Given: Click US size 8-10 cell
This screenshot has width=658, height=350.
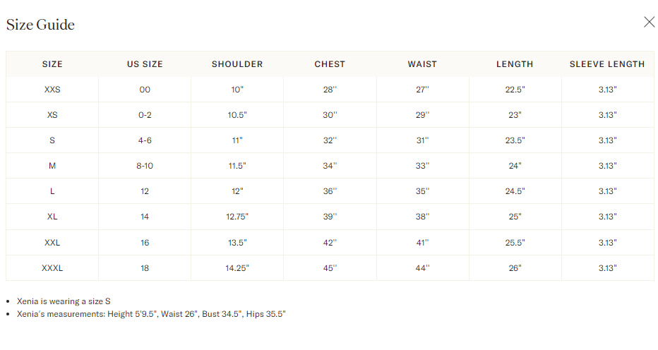Looking at the screenshot, I should click(145, 166).
